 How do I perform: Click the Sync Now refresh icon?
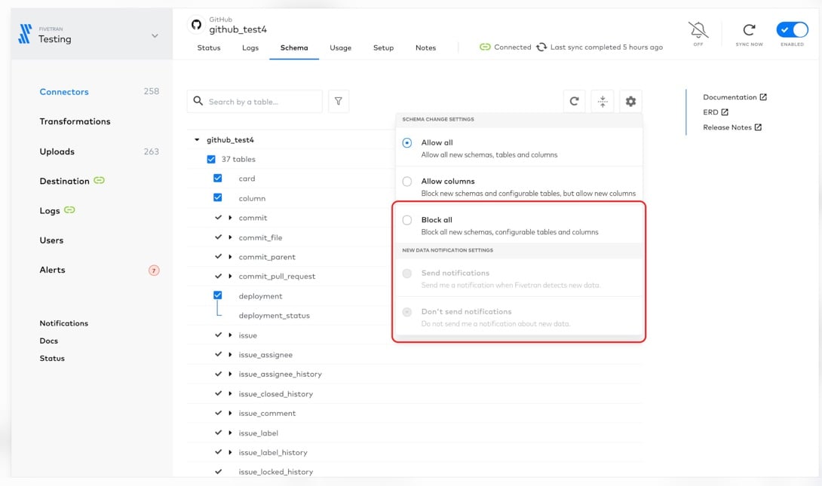[x=749, y=30]
